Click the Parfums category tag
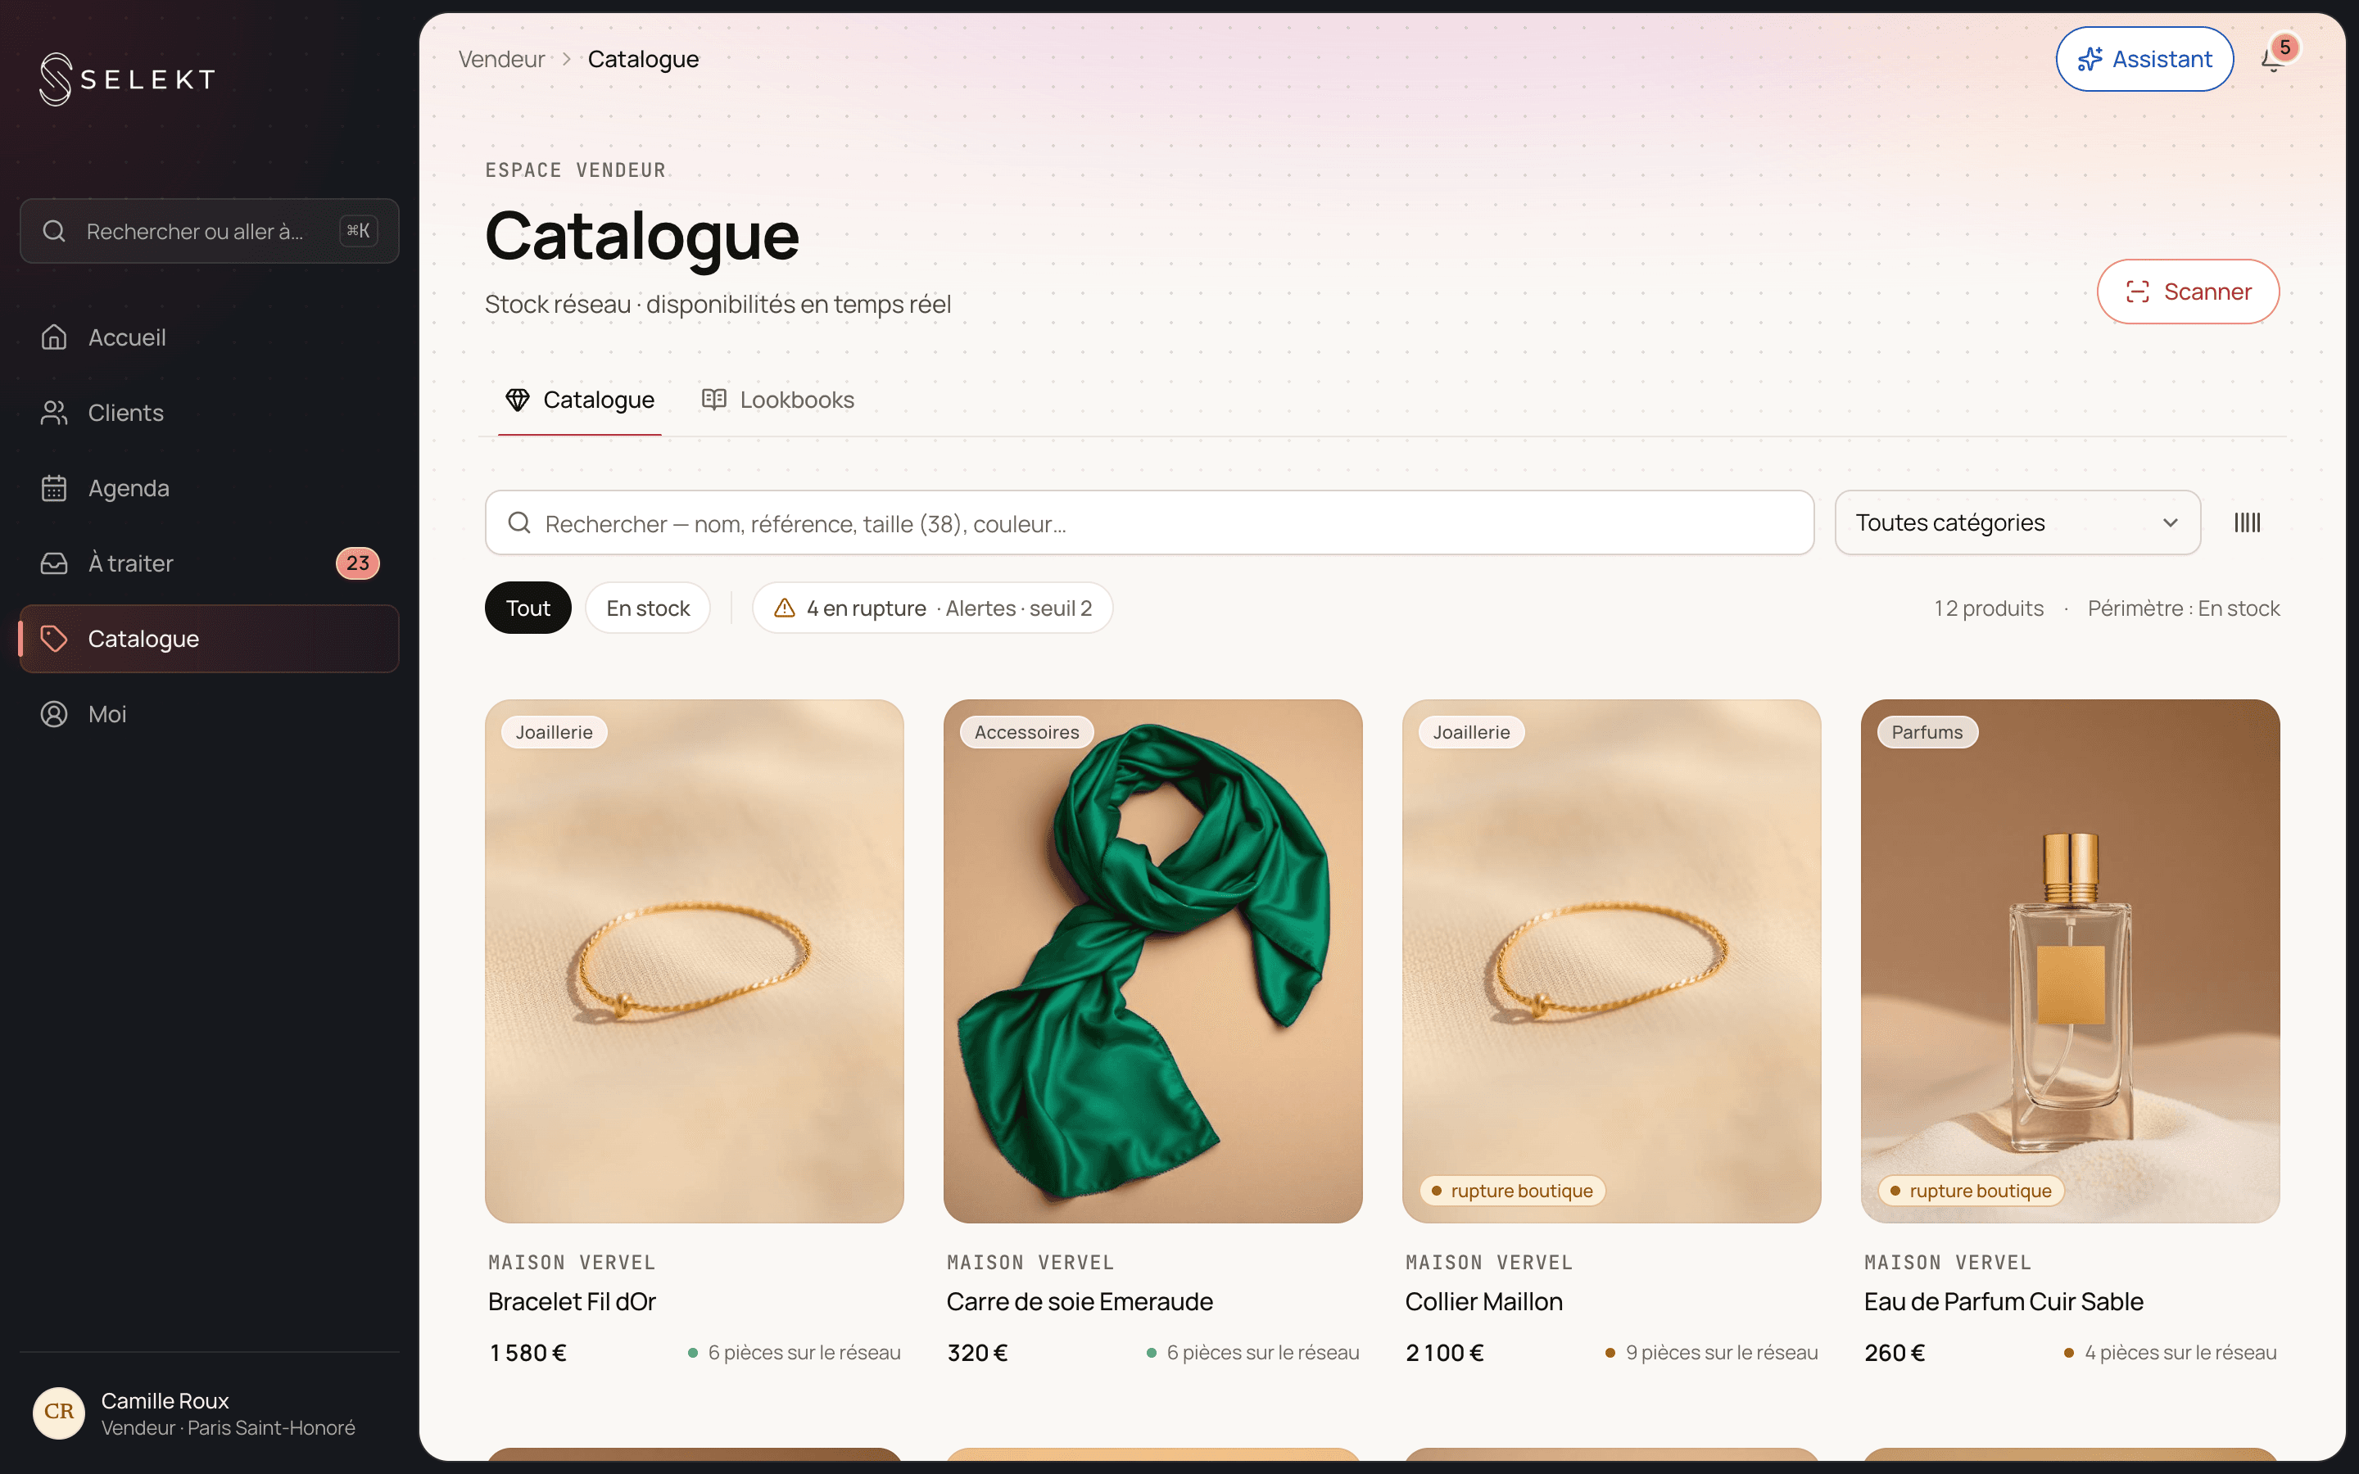The height and width of the screenshot is (1474, 2359). (1927, 732)
